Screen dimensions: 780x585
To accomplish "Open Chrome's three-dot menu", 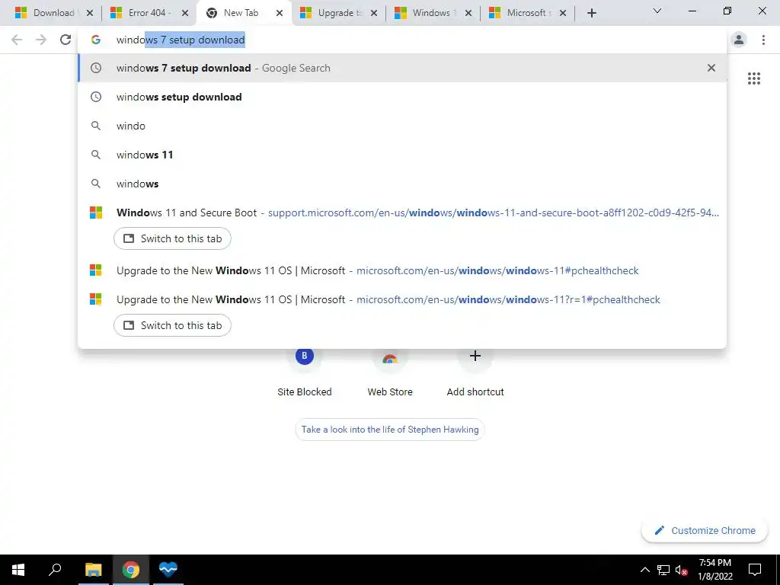I will 763,40.
